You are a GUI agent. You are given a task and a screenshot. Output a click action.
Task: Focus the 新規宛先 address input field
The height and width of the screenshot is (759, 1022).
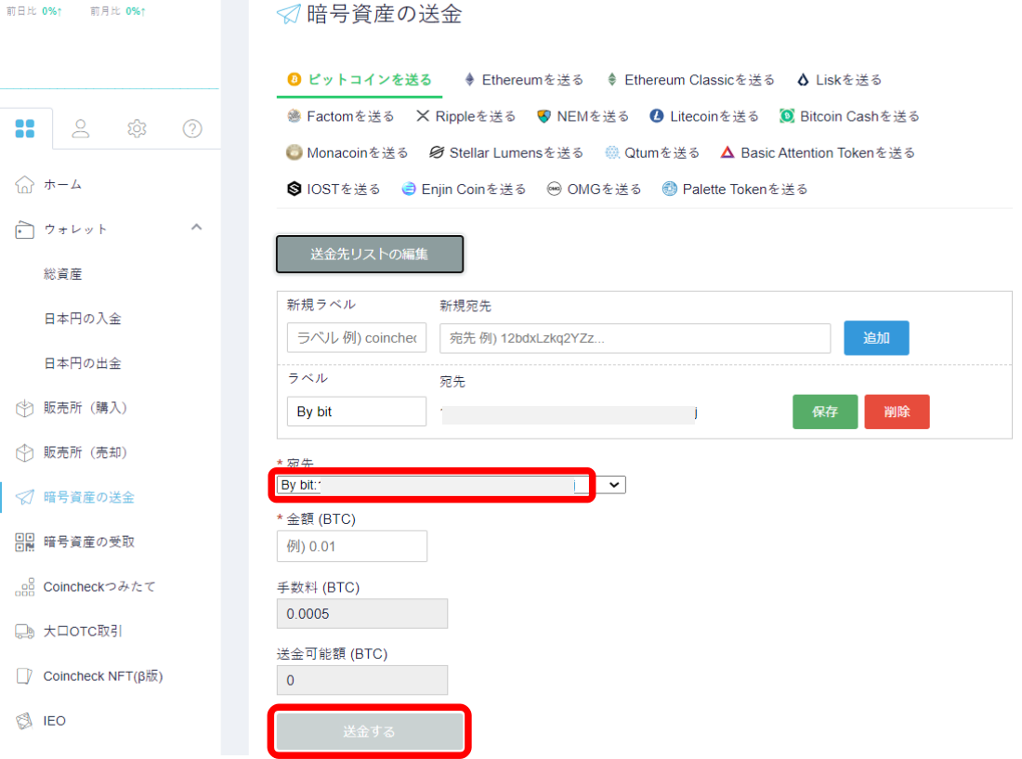click(635, 338)
